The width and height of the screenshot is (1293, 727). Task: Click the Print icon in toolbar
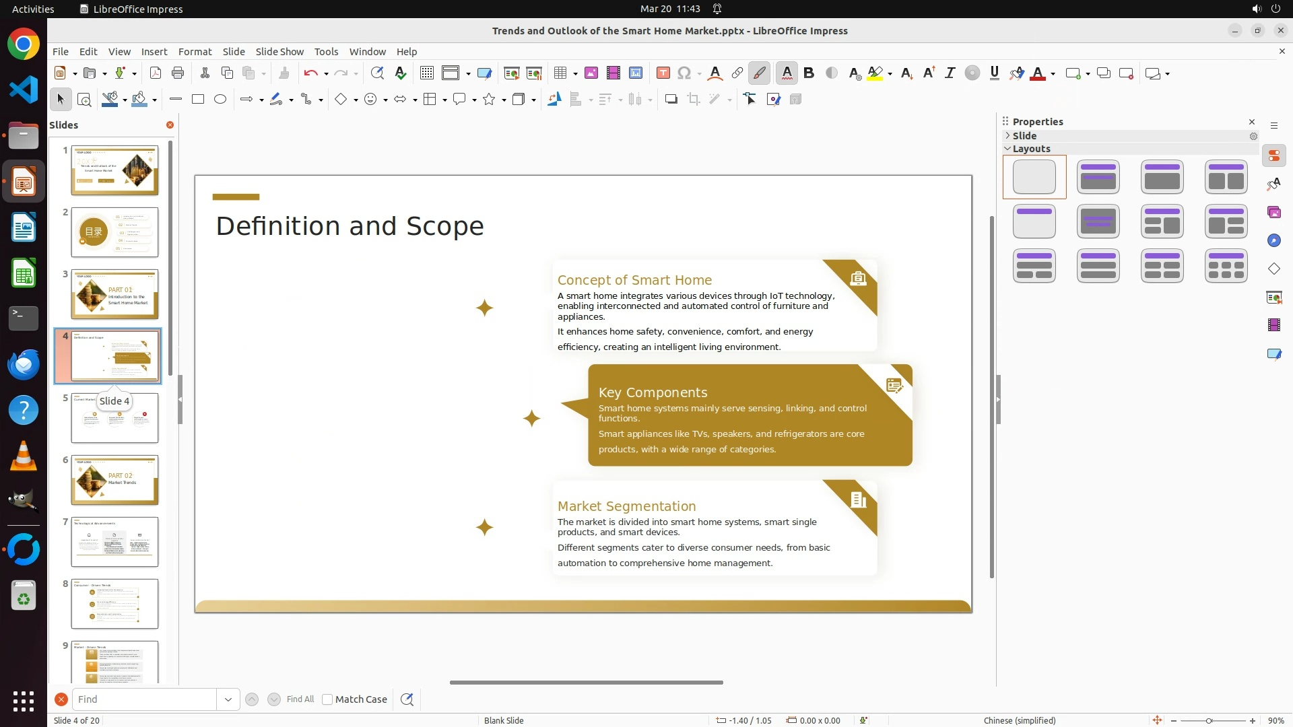click(178, 73)
